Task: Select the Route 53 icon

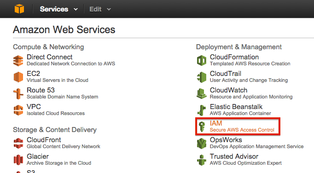Action: tap(18, 94)
